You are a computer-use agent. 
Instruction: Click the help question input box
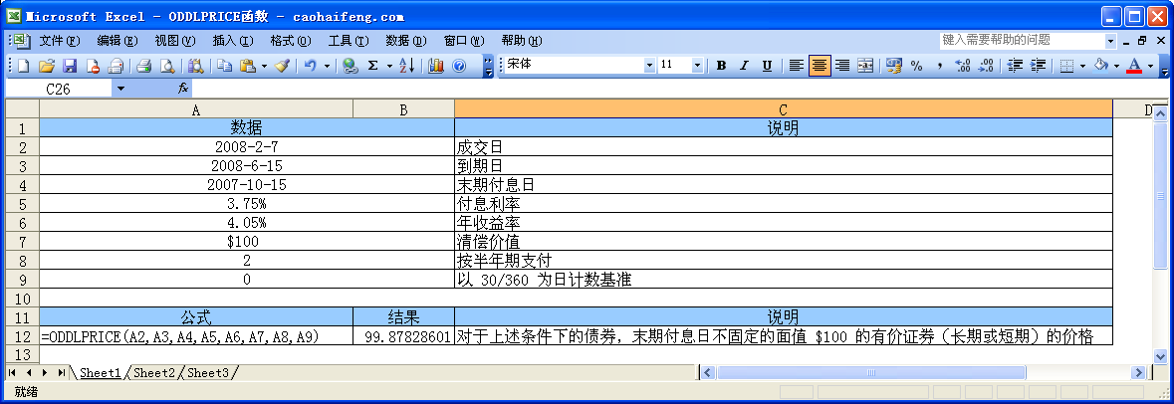(x=1022, y=41)
